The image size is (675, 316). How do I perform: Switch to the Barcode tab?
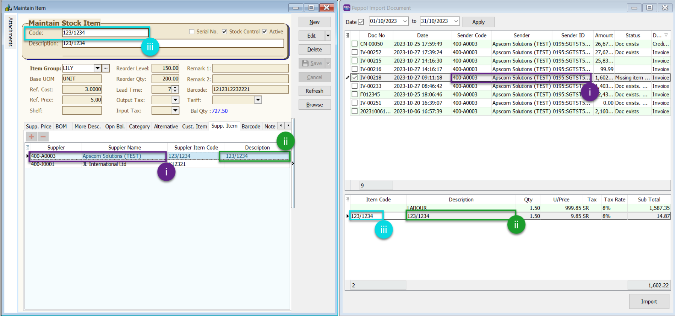tap(251, 127)
